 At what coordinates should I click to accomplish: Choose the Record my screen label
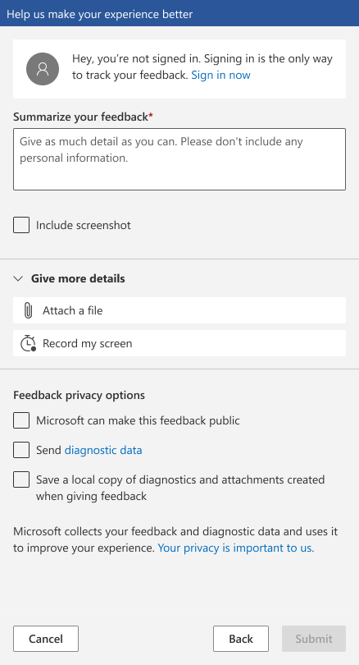tap(87, 343)
